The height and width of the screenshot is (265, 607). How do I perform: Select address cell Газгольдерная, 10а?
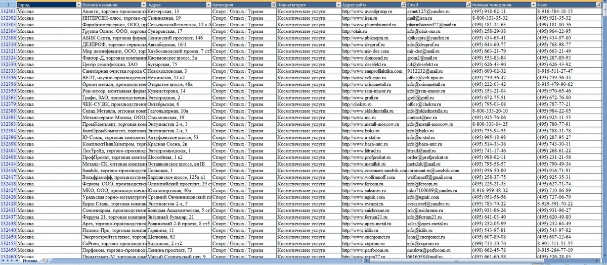tap(179, 111)
